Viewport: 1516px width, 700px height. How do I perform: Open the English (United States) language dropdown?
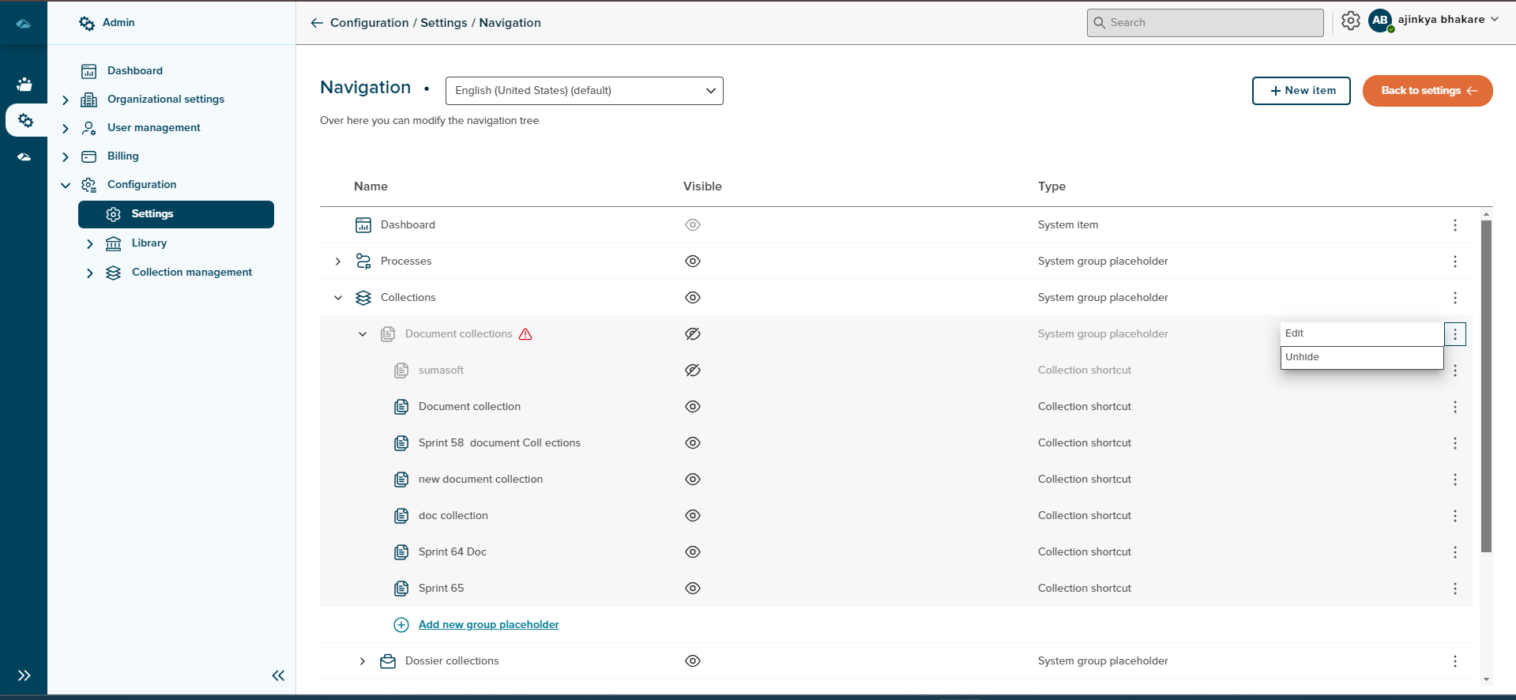584,91
